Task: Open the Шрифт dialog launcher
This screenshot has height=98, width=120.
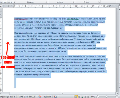Action: point(47,2)
